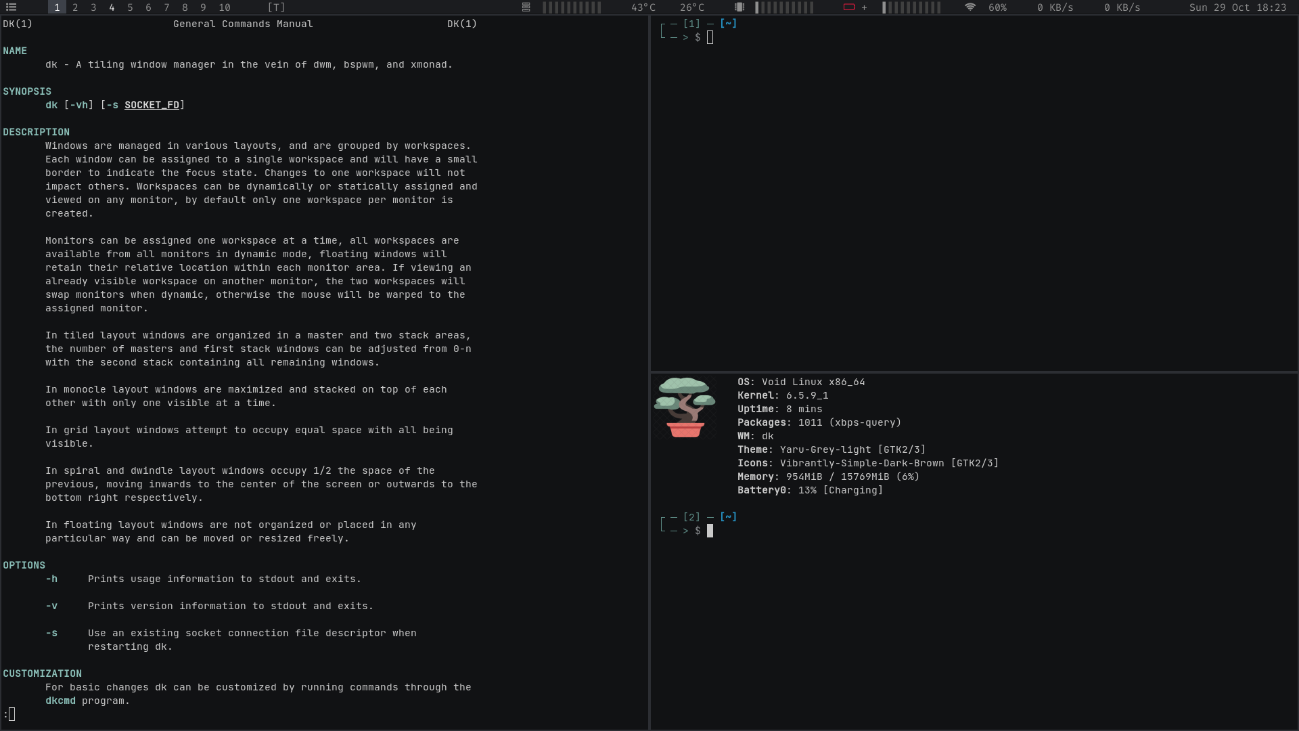Switch to workspace 5
The width and height of the screenshot is (1299, 731).
tap(130, 7)
